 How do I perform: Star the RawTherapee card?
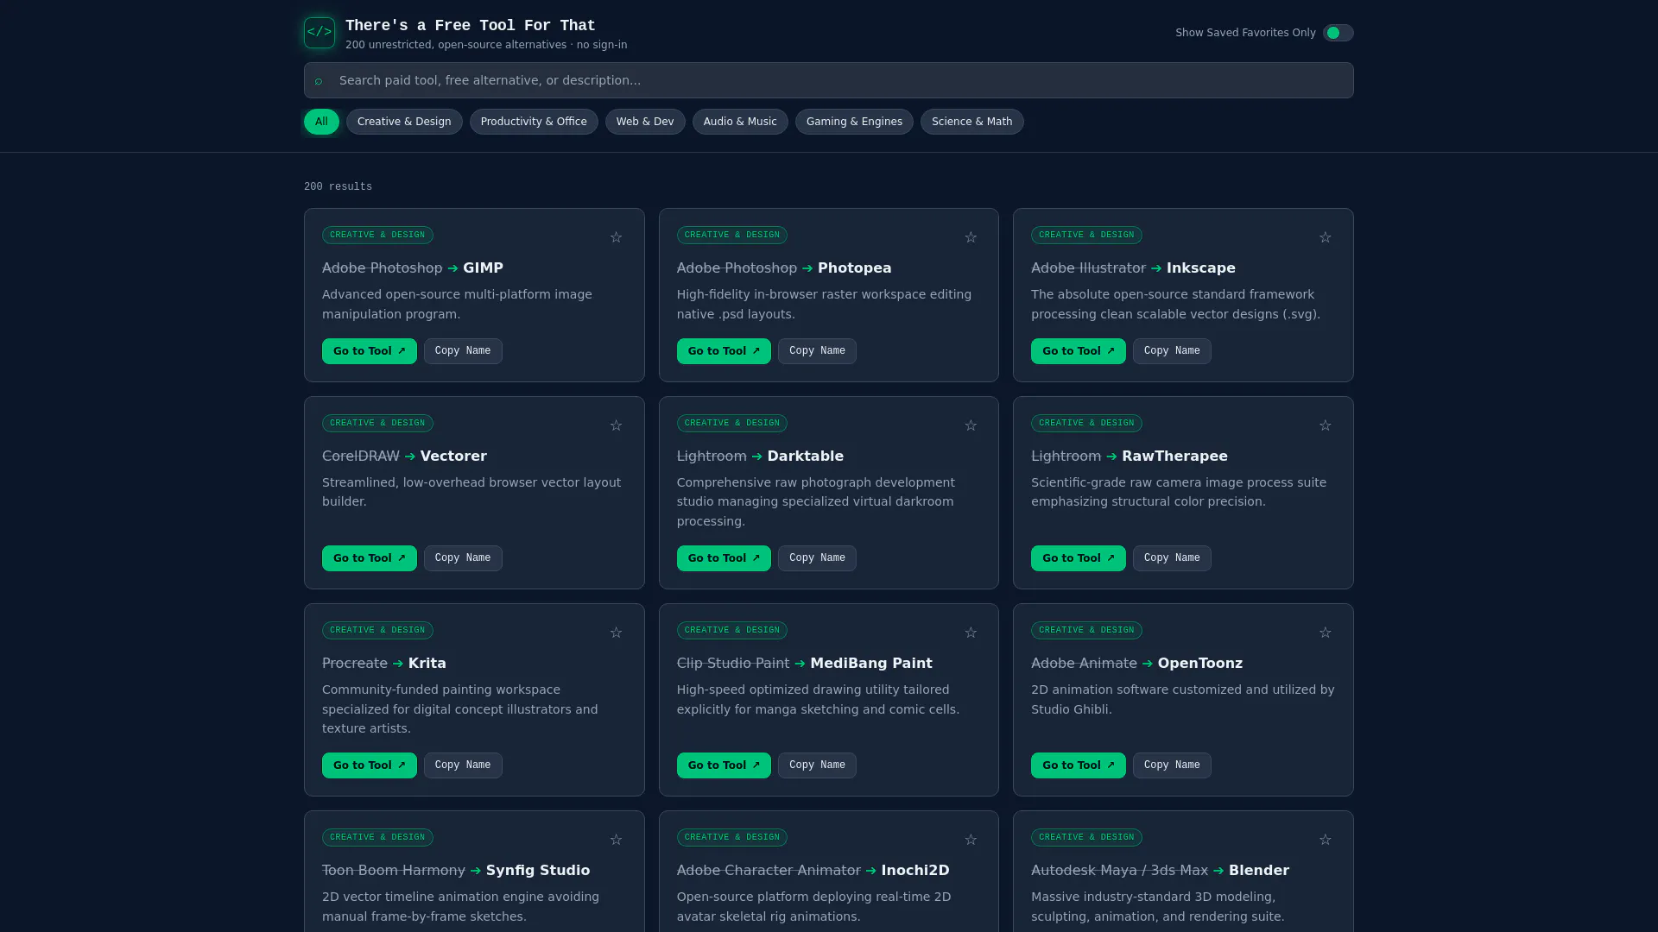1325,425
